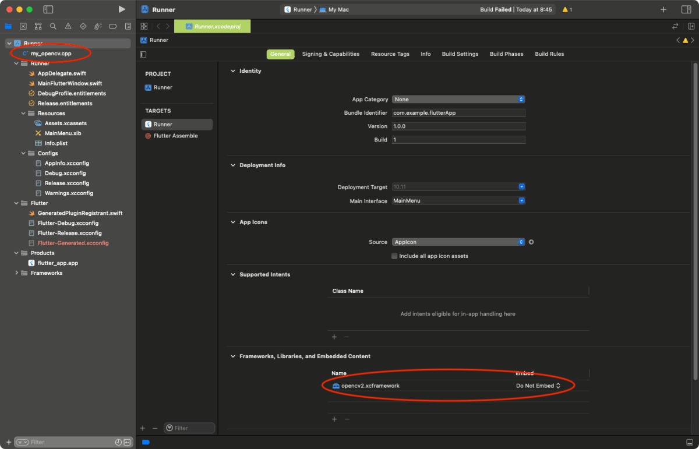Select the opencv2.xcframework row

click(x=458, y=386)
